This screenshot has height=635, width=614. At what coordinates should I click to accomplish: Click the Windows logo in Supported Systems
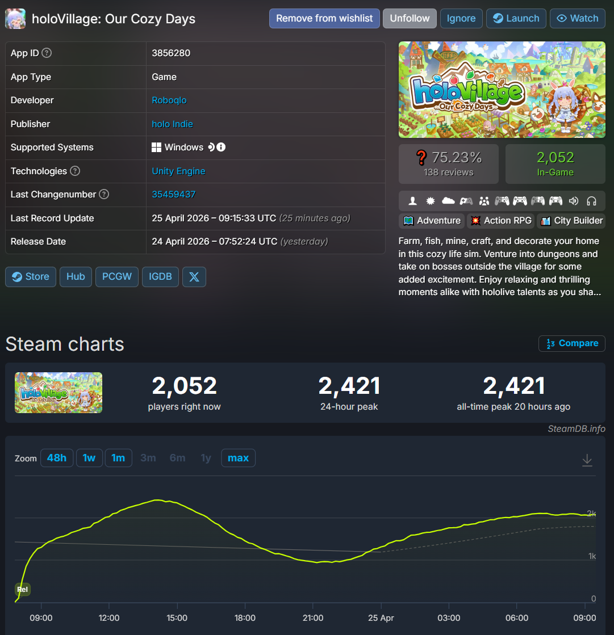coord(156,148)
